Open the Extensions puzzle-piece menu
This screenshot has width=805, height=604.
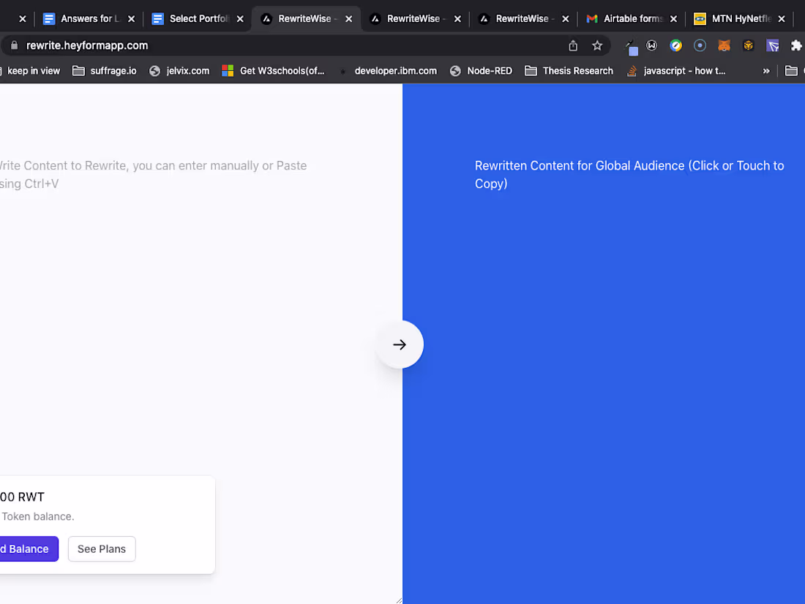pos(795,45)
